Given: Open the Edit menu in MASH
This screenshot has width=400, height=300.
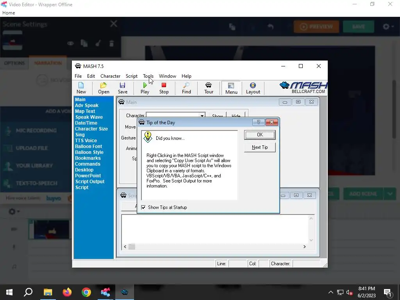Looking at the screenshot, I should pyautogui.click(x=91, y=76).
